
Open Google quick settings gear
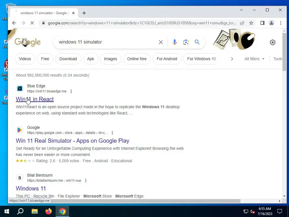(272, 42)
